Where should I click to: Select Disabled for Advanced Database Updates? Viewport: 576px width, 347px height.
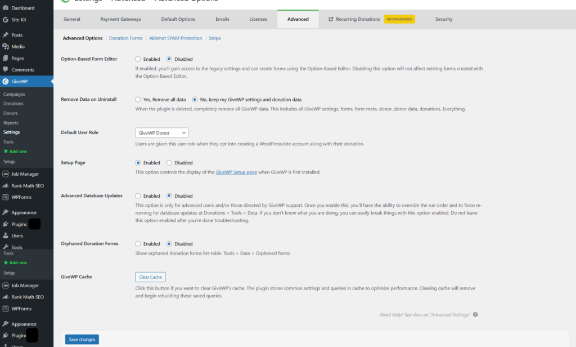click(x=169, y=196)
